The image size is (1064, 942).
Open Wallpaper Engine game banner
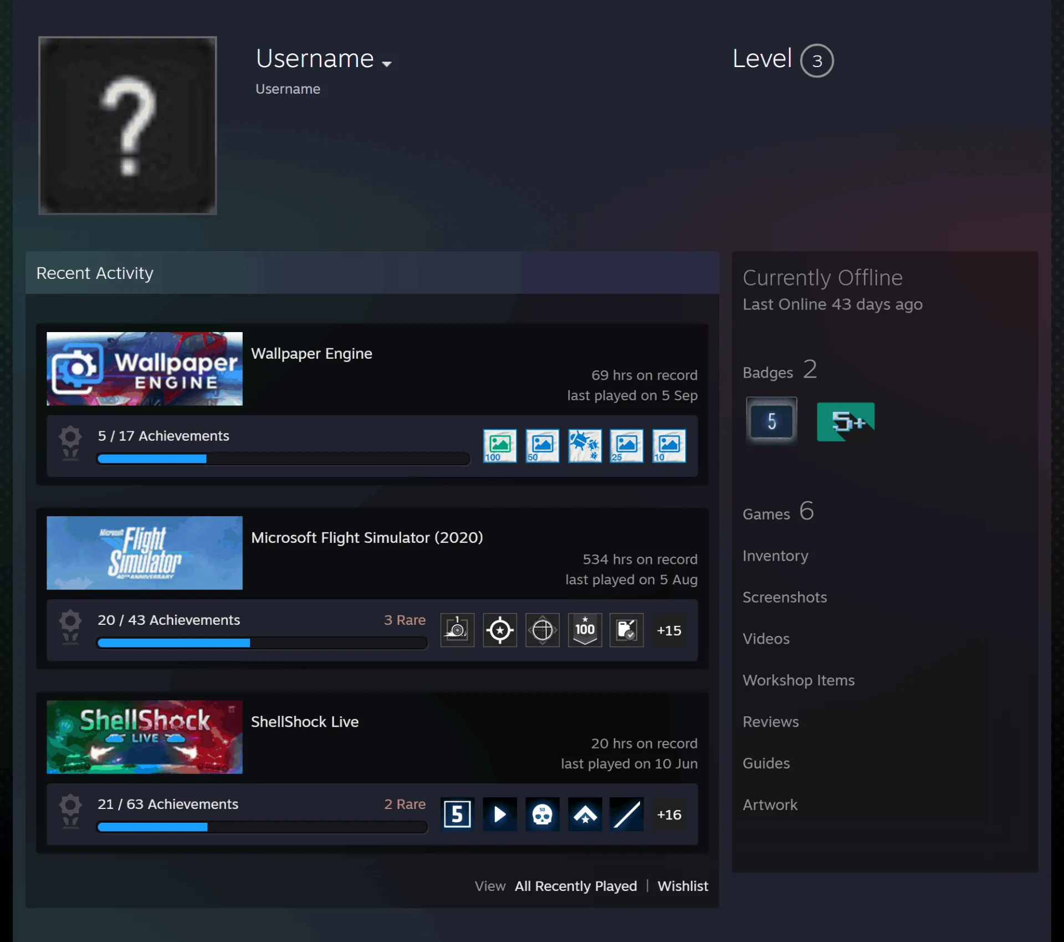145,369
